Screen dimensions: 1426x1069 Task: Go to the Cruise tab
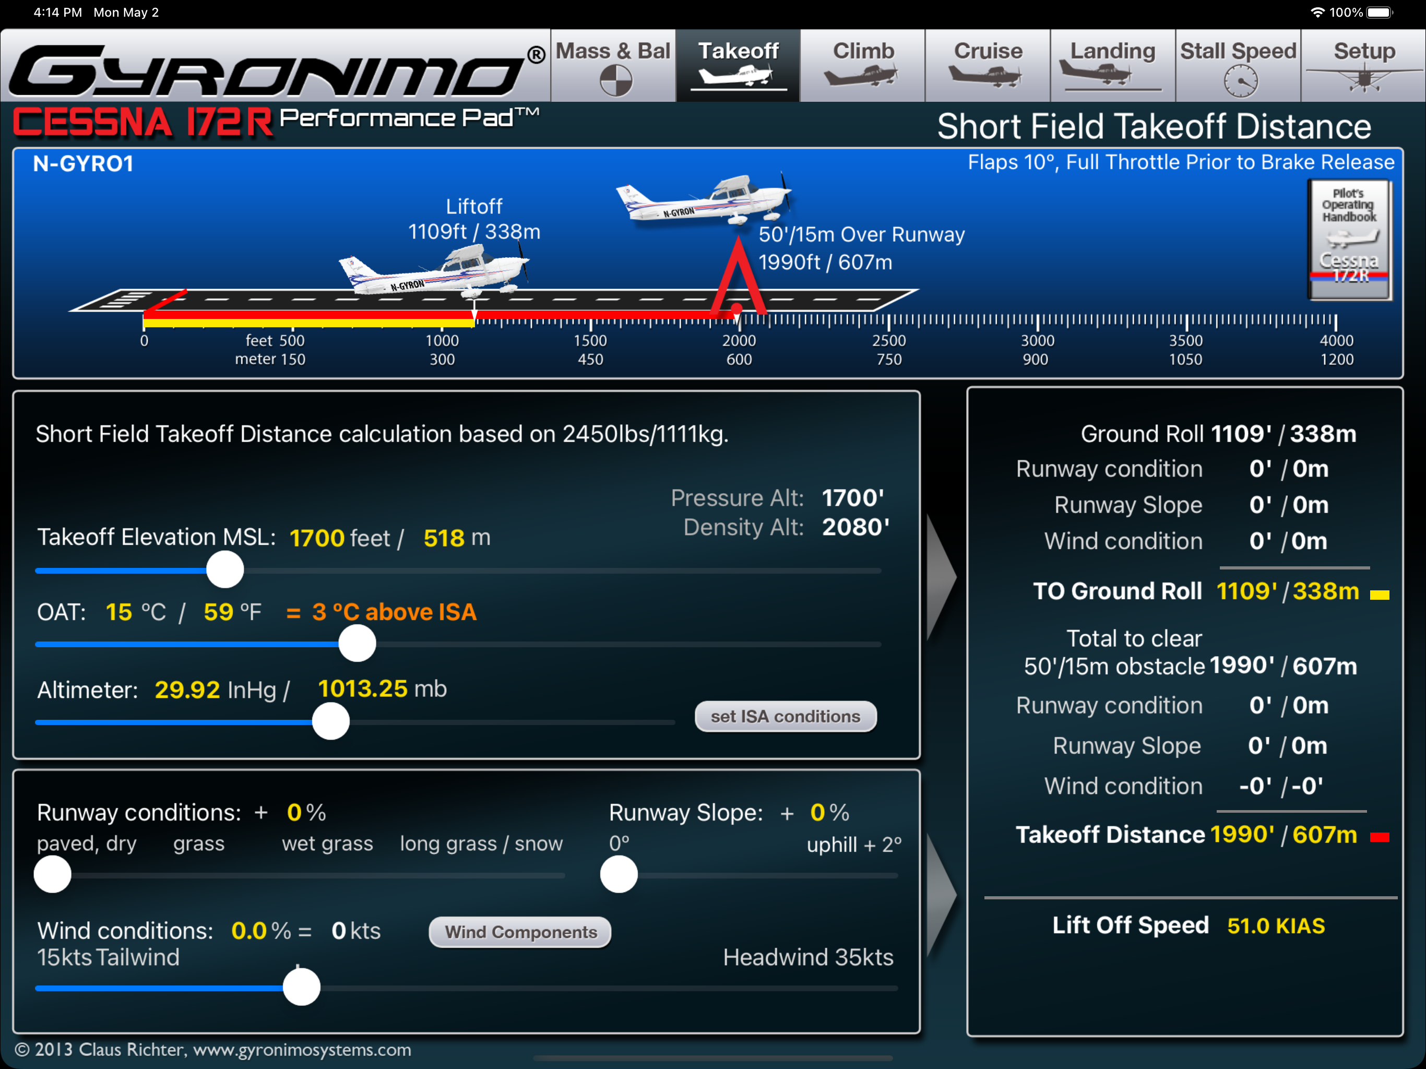point(988,66)
